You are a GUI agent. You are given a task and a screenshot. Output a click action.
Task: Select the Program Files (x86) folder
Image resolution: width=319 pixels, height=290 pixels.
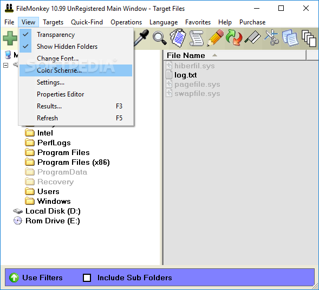click(74, 162)
